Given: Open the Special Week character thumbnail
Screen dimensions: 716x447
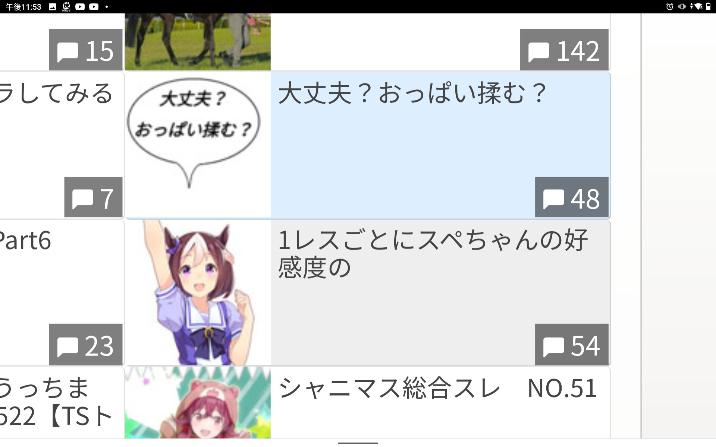Looking at the screenshot, I should point(198,293).
